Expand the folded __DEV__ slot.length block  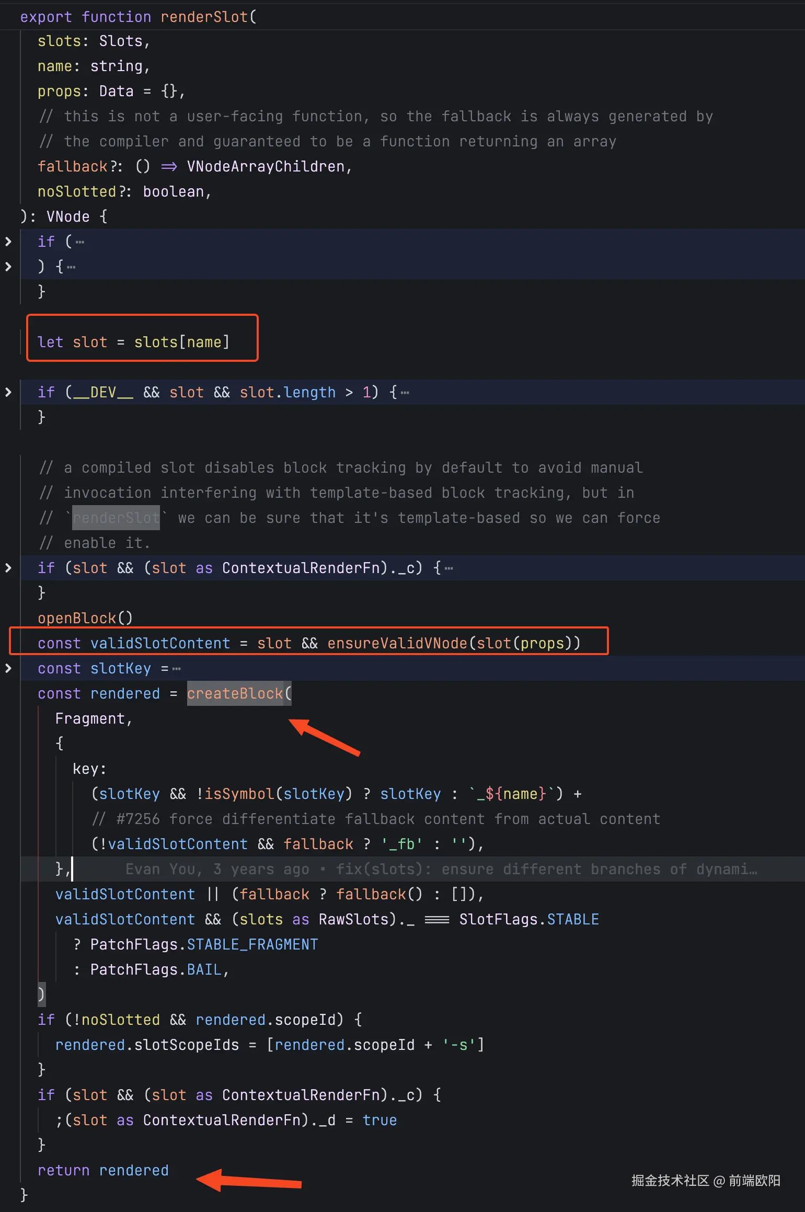8,392
